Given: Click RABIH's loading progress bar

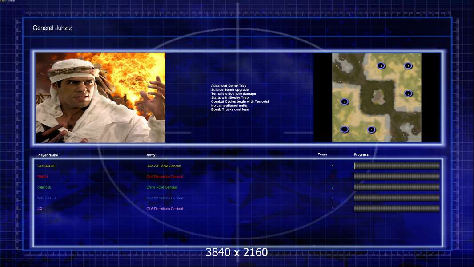Looking at the screenshot, I should (x=397, y=177).
